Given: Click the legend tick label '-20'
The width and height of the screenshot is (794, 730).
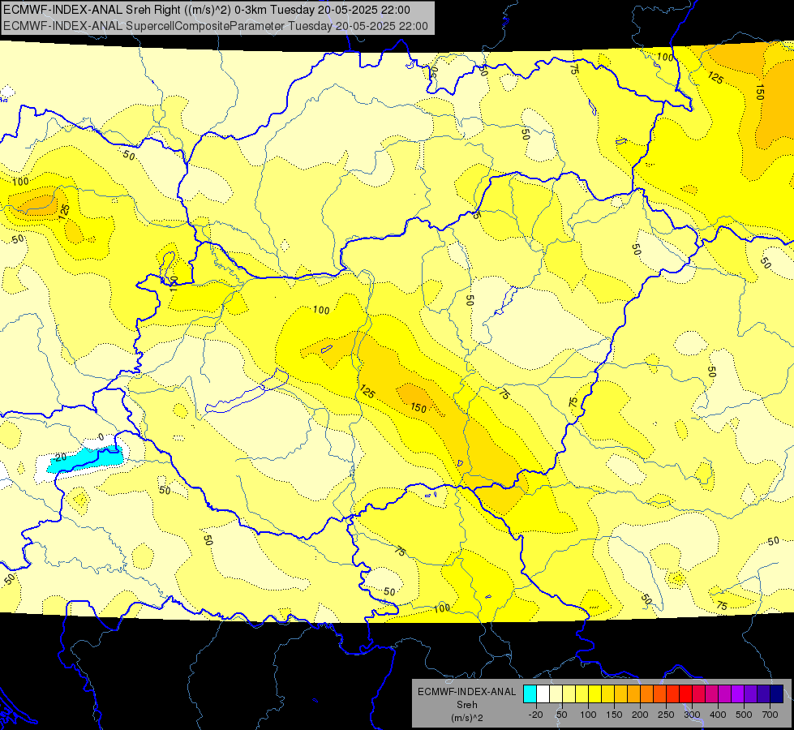Looking at the screenshot, I should coord(536,715).
